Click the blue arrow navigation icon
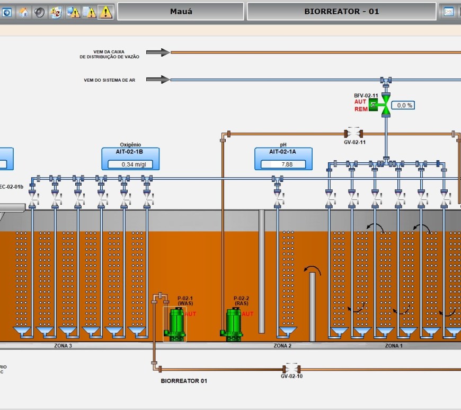Image resolution: width=461 pixels, height=410 pixels. (x=7, y=12)
